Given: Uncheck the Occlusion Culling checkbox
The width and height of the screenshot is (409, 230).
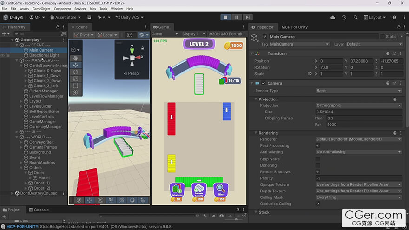Looking at the screenshot, I should pyautogui.click(x=317, y=204).
